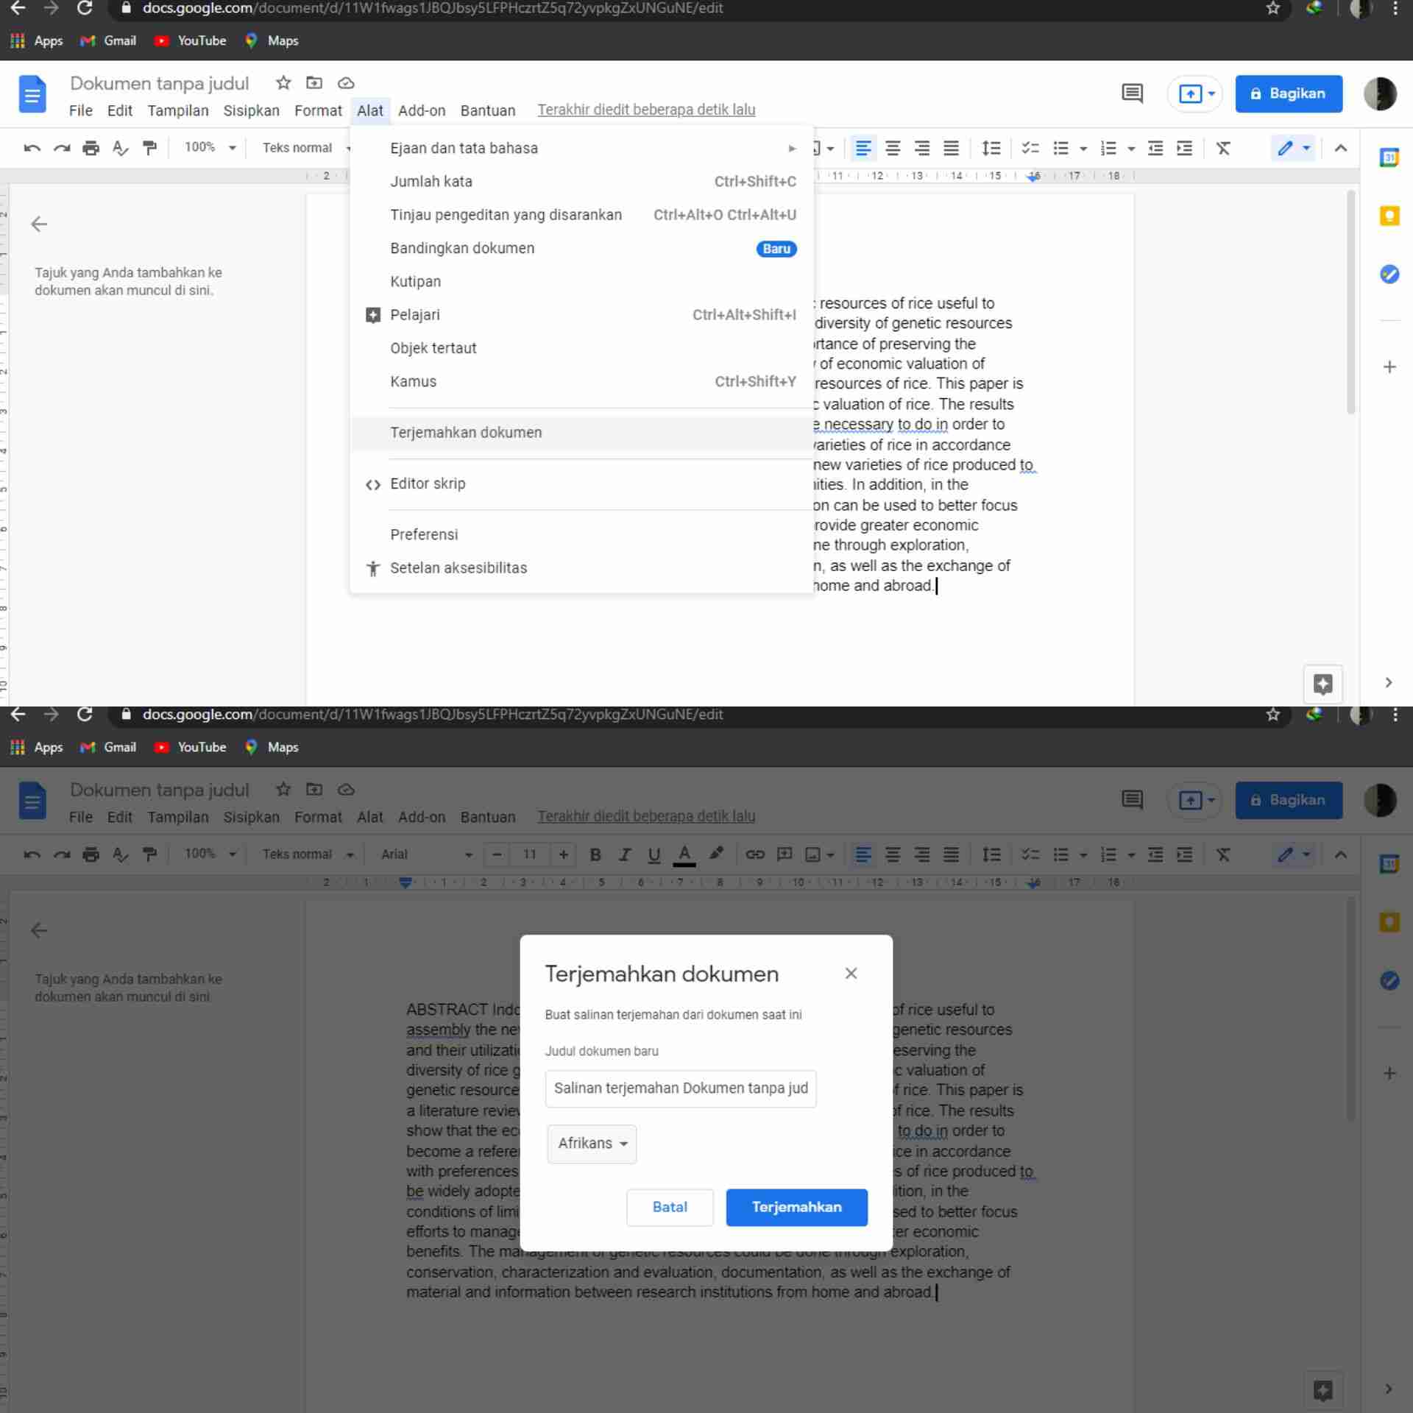This screenshot has width=1413, height=1413.
Task: Click the Editor skrip code brackets icon
Action: tap(373, 484)
